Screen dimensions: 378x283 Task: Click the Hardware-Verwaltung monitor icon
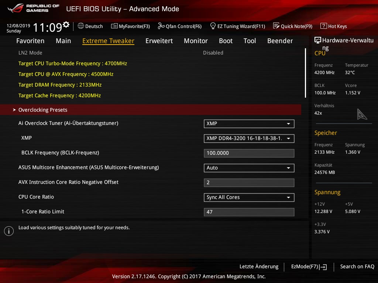(x=318, y=40)
